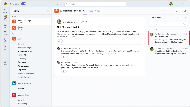Click Charlotte de Crum's avatar on post

(59, 22)
